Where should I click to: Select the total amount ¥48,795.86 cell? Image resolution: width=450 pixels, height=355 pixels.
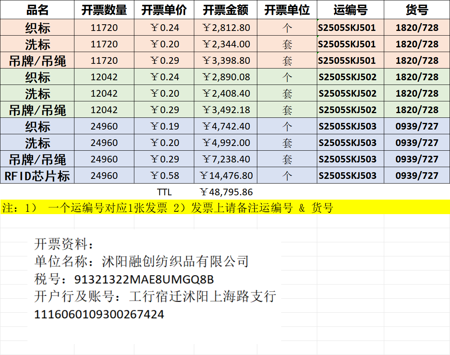click(226, 192)
